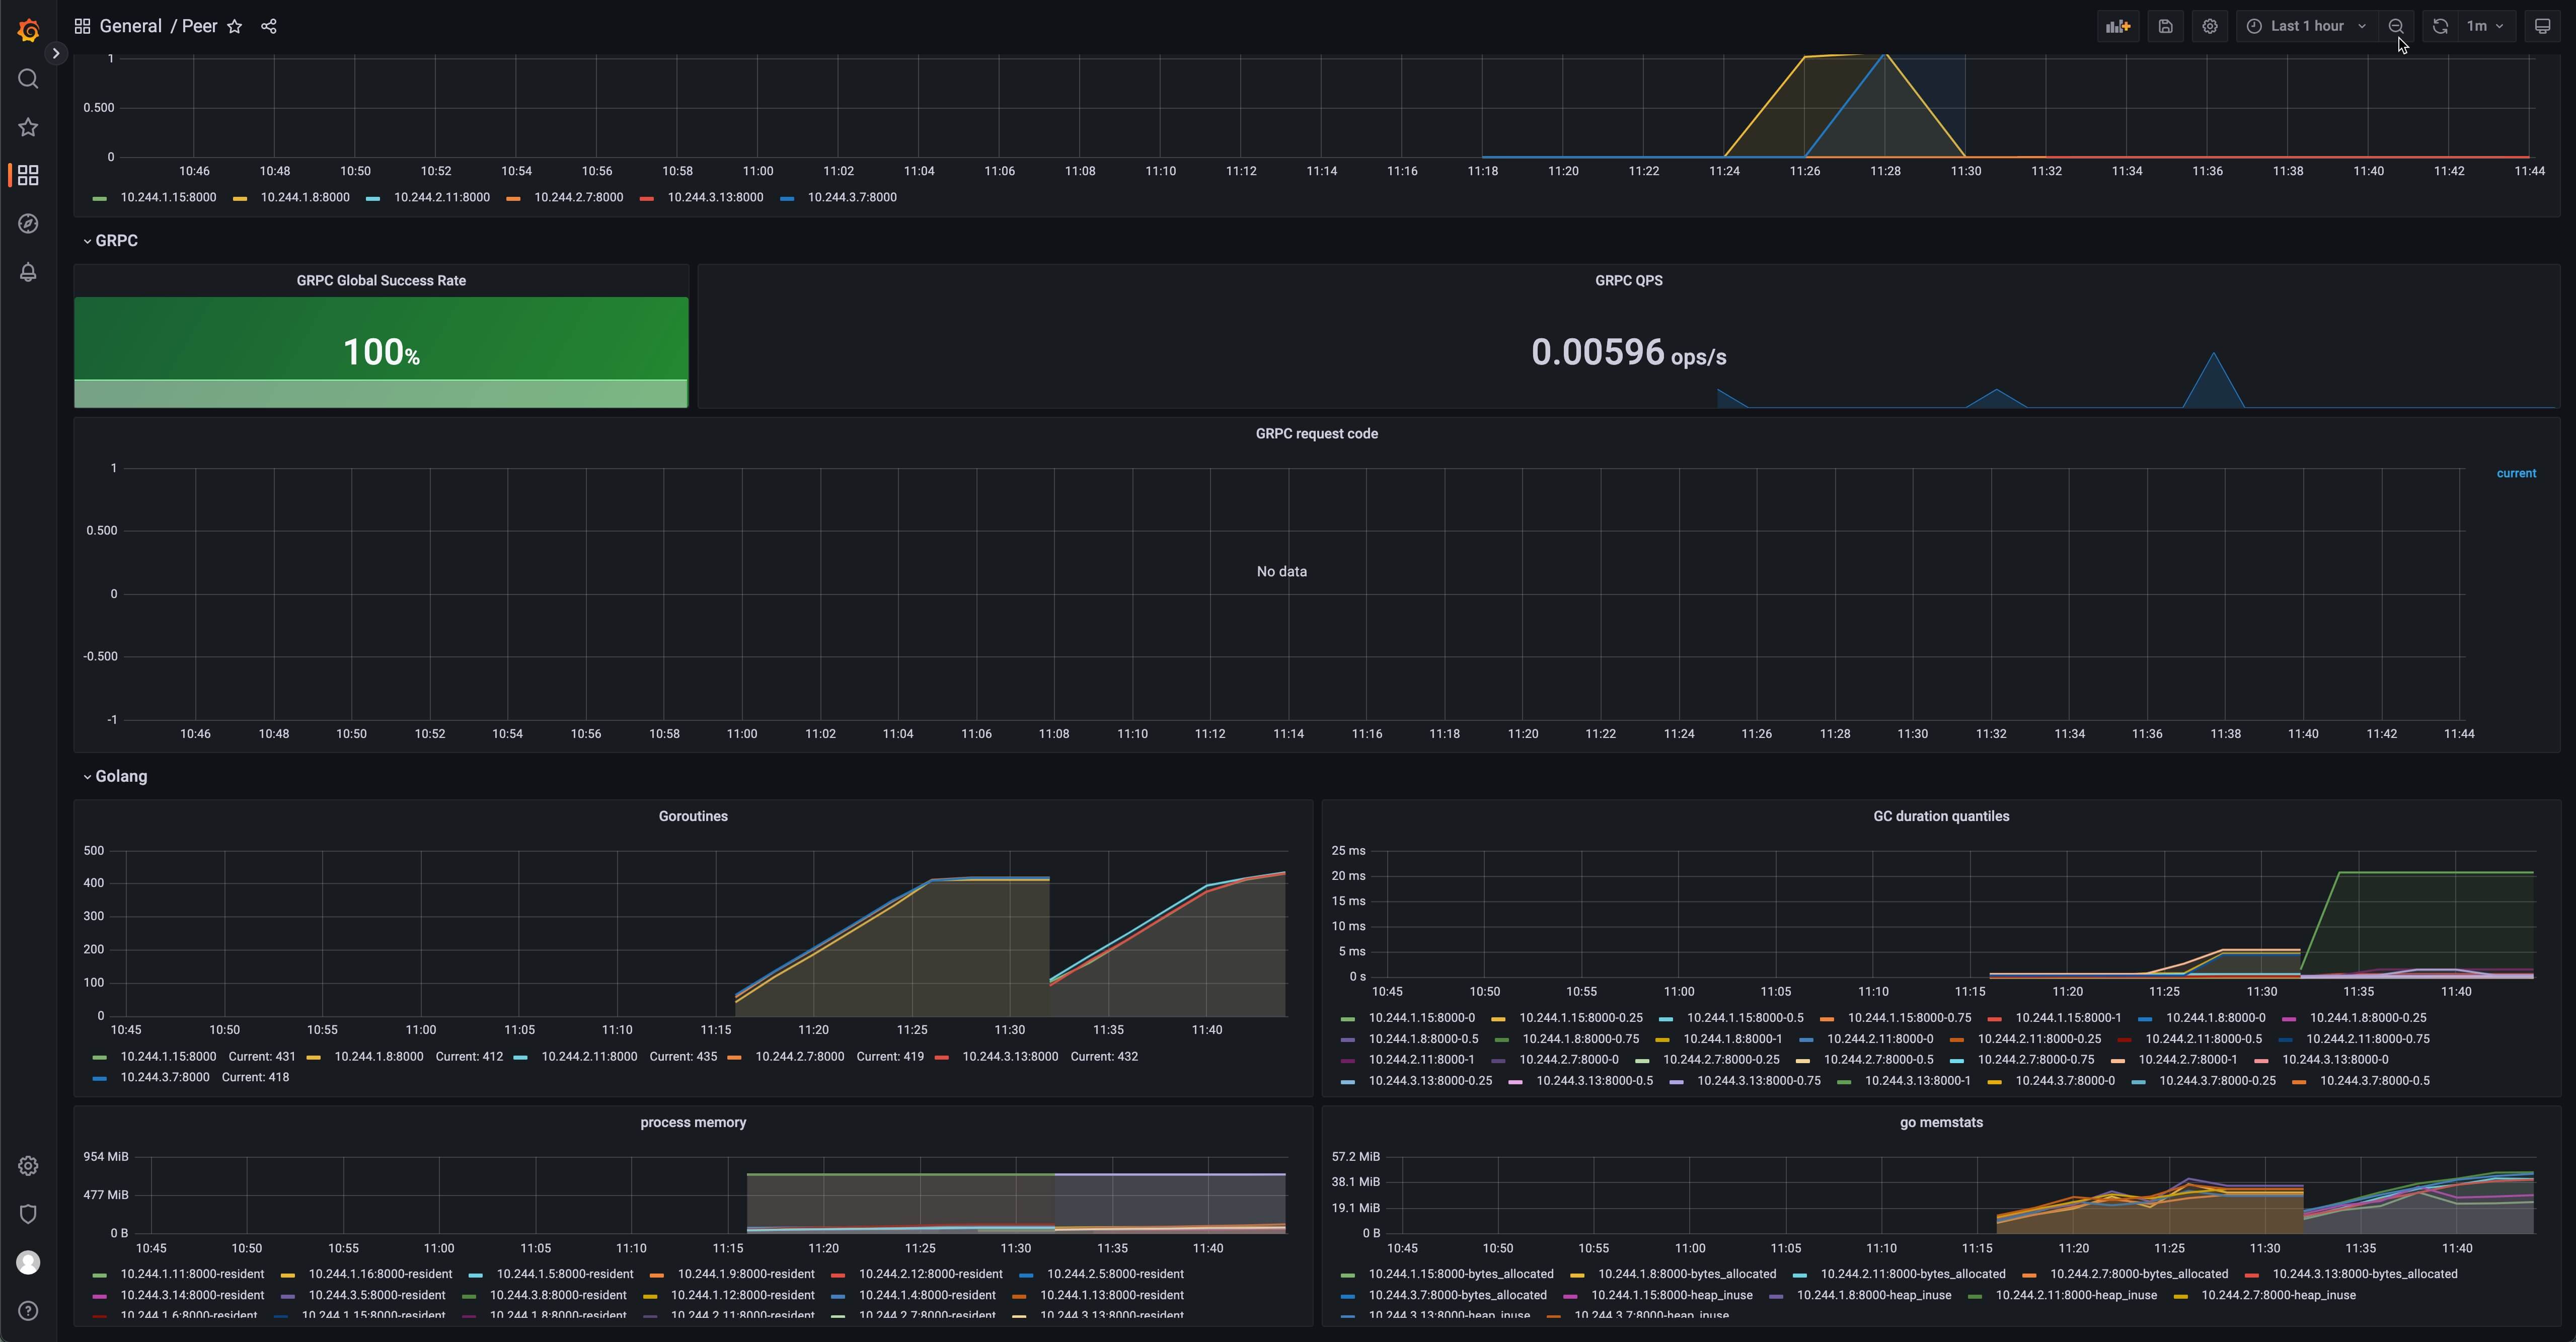
Task: Open the Search dashboards sidebar icon
Action: coord(28,79)
